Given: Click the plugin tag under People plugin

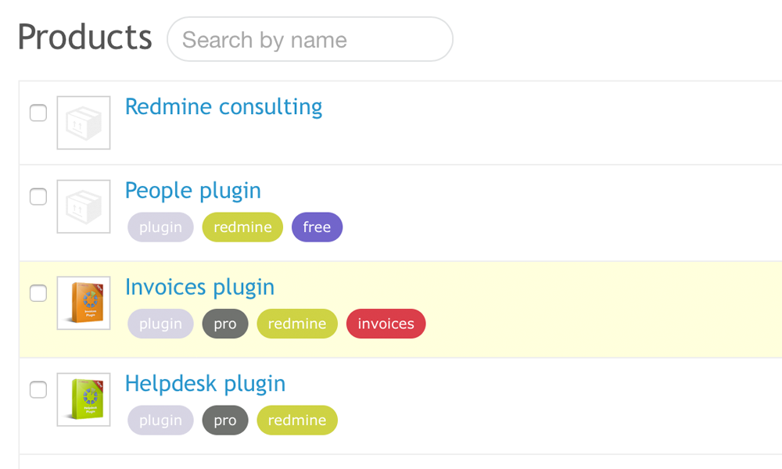Looking at the screenshot, I should (160, 227).
